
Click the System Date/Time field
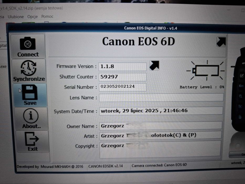point(161,111)
